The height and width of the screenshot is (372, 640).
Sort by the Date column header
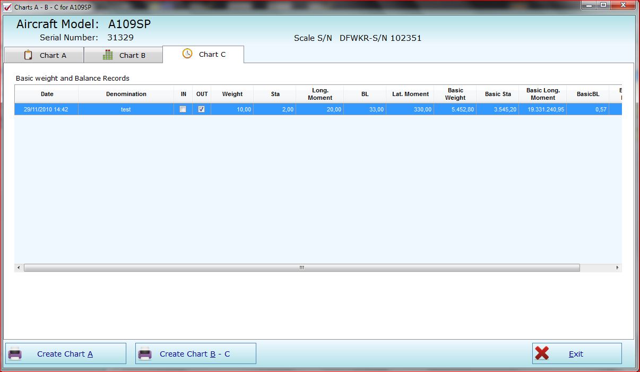[47, 94]
